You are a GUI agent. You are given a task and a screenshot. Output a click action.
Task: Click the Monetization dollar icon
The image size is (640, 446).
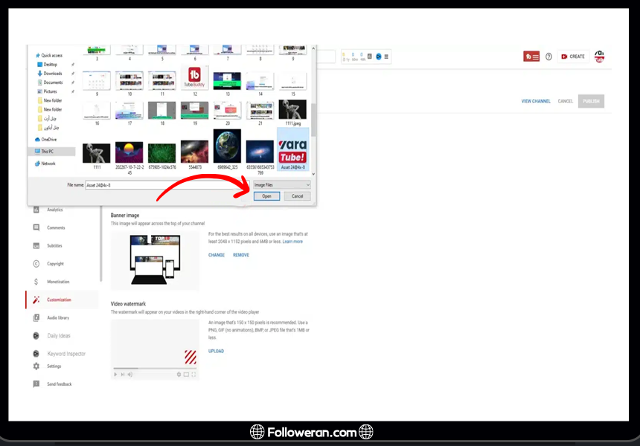tap(36, 282)
